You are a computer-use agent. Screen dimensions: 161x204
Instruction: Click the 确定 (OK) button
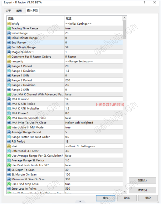pos(105,198)
